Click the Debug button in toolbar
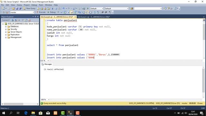 [x=51, y=12]
